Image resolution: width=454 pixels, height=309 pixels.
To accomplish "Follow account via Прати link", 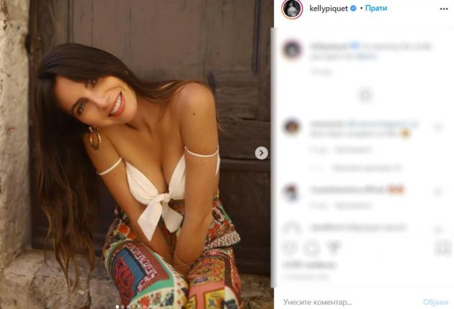I will [376, 9].
